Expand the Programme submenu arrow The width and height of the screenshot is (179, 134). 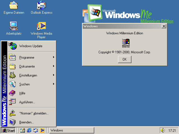pos(53,58)
